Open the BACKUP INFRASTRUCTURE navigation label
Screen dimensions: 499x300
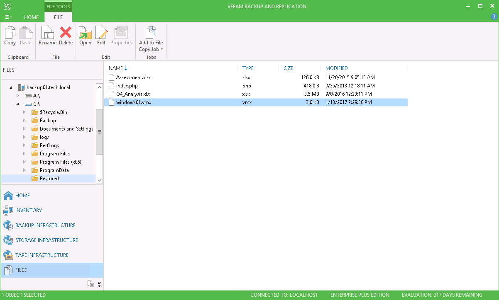coord(45,225)
